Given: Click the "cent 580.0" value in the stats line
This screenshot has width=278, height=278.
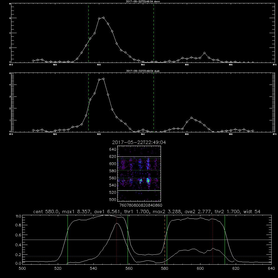Looking at the screenshot, I should coord(46,212).
